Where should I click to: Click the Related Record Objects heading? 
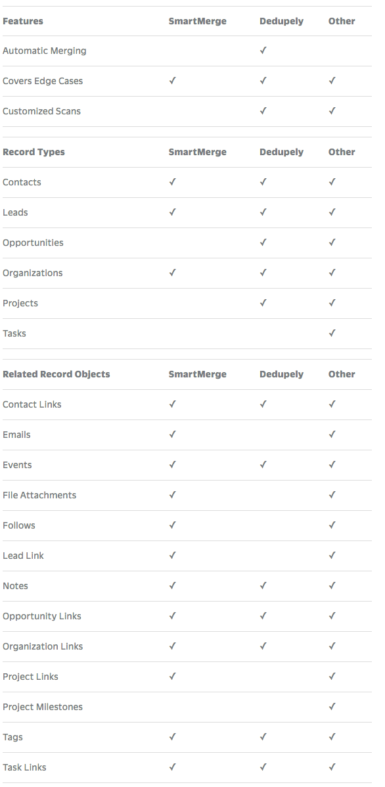click(56, 374)
